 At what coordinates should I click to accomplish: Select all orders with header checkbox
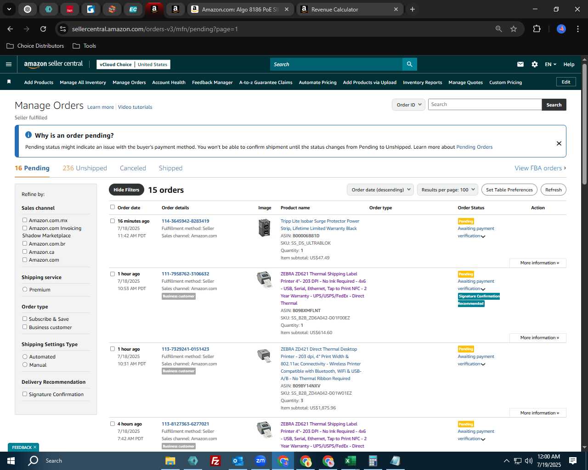click(113, 207)
